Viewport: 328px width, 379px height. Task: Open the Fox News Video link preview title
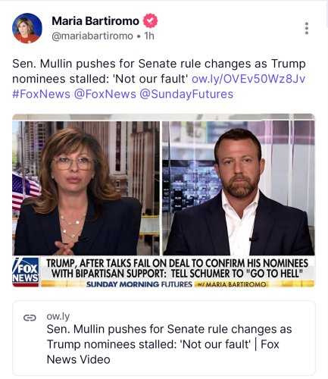(x=169, y=344)
